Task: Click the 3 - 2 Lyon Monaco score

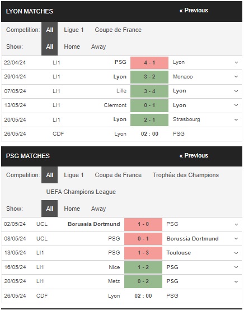Action: point(149,77)
